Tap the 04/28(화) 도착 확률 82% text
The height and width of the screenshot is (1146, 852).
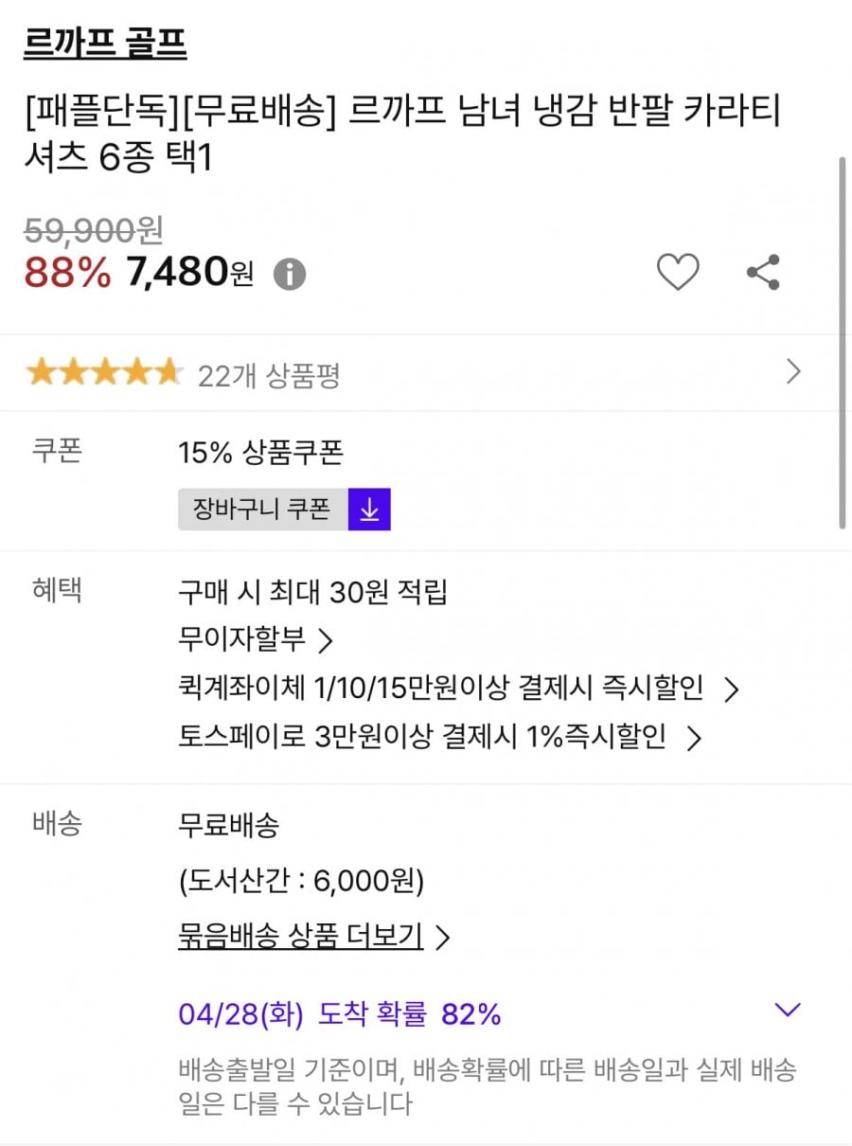(x=339, y=1014)
